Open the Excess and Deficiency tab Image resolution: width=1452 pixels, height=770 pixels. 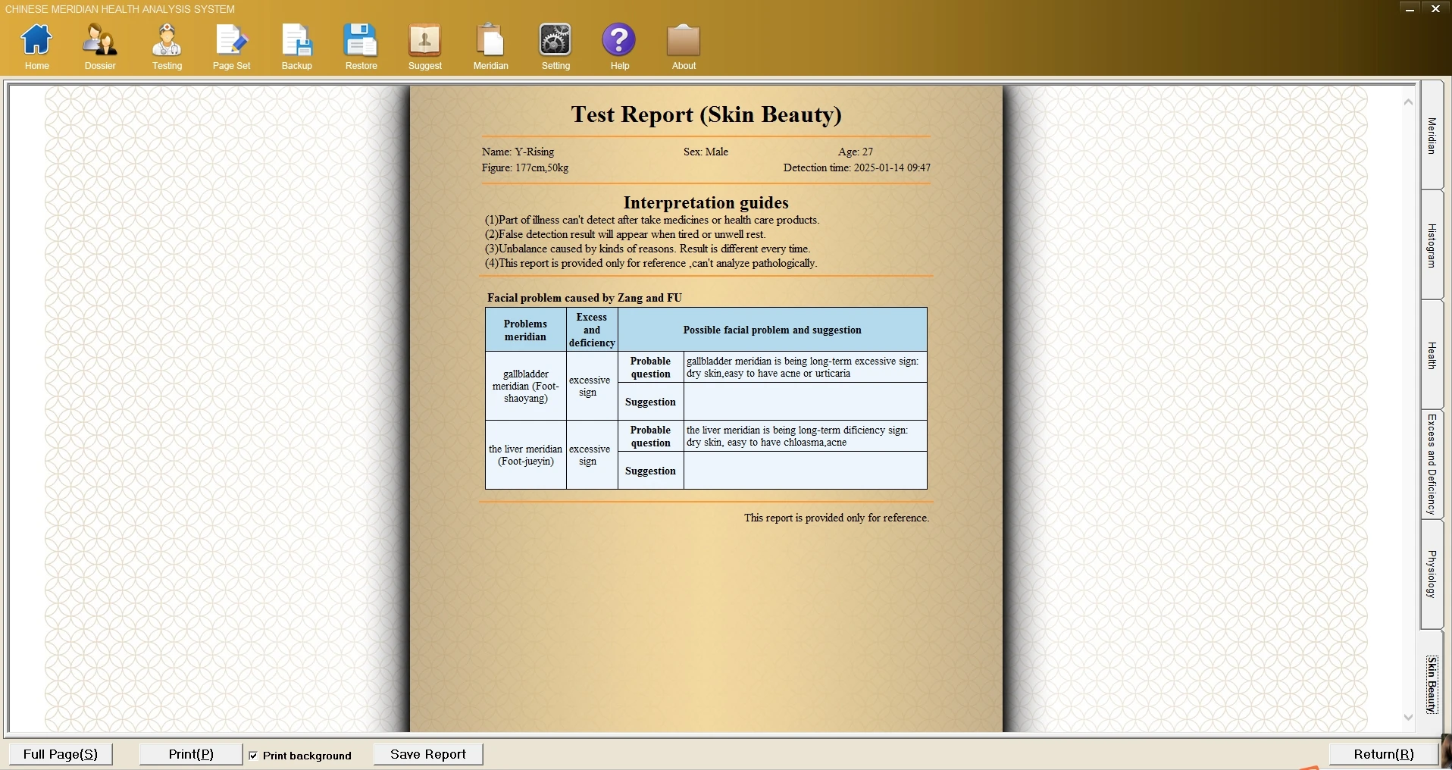[x=1432, y=465]
